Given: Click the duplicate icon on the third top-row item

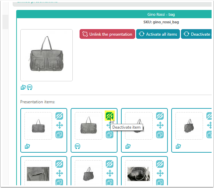Looking at the screenshot, I should pyautogui.click(x=160, y=134).
